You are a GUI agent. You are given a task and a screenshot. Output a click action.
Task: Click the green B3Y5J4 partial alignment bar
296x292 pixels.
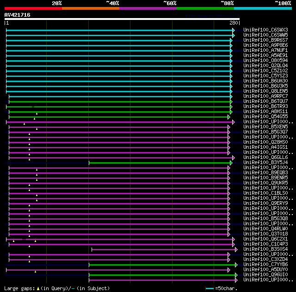coord(160,163)
